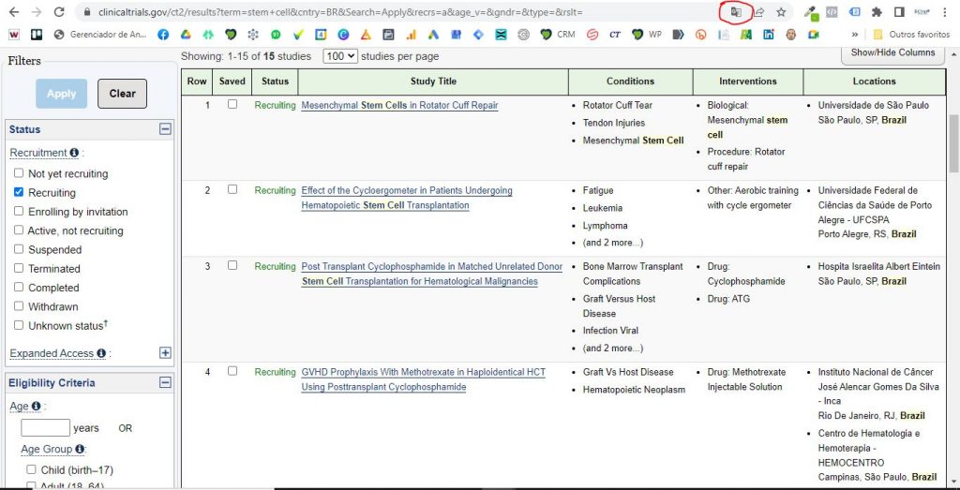Screen dimensions: 960x490
Task: Click the Apply filters button
Action: 61,94
